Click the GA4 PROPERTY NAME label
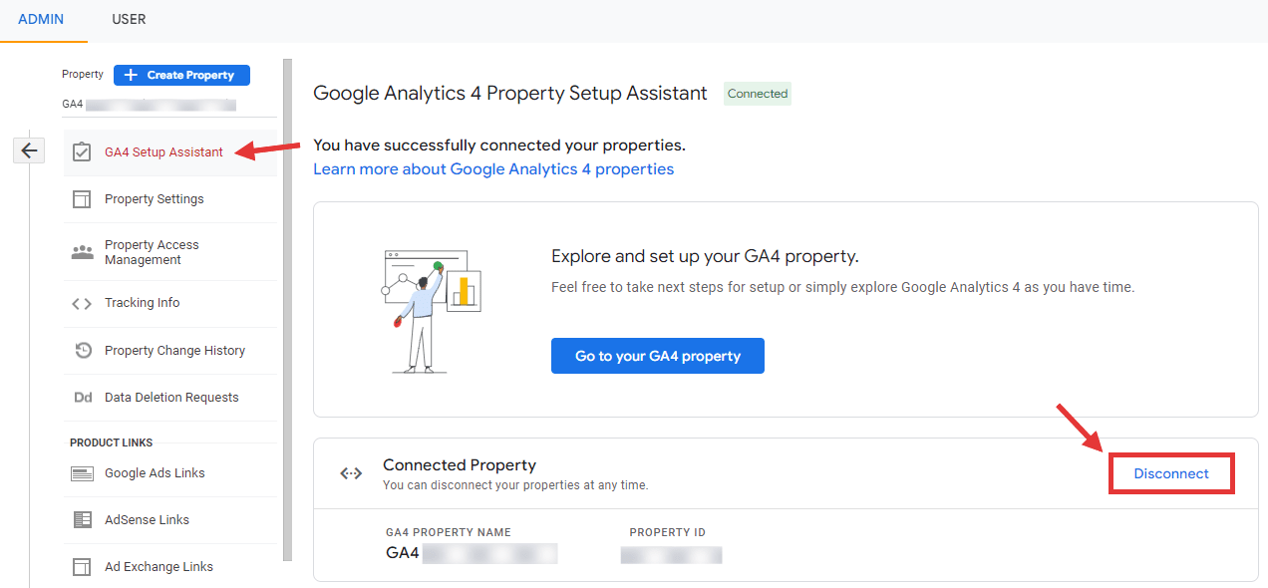 [x=449, y=532]
